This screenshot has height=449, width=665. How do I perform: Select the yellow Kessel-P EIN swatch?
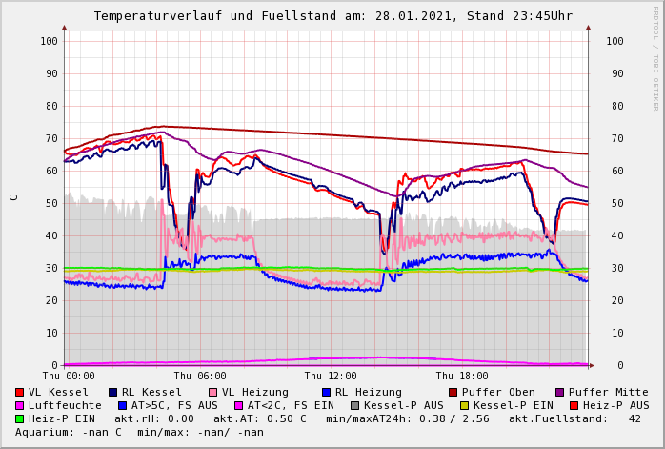tap(465, 405)
